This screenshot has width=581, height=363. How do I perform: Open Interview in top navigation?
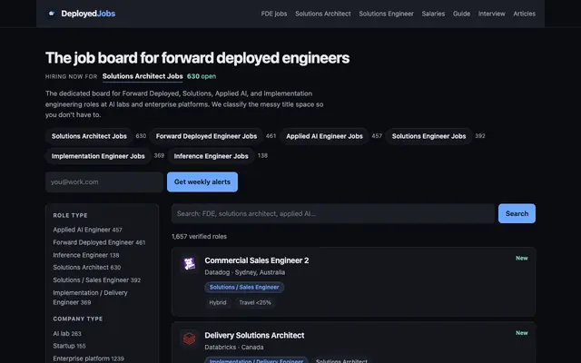(491, 14)
